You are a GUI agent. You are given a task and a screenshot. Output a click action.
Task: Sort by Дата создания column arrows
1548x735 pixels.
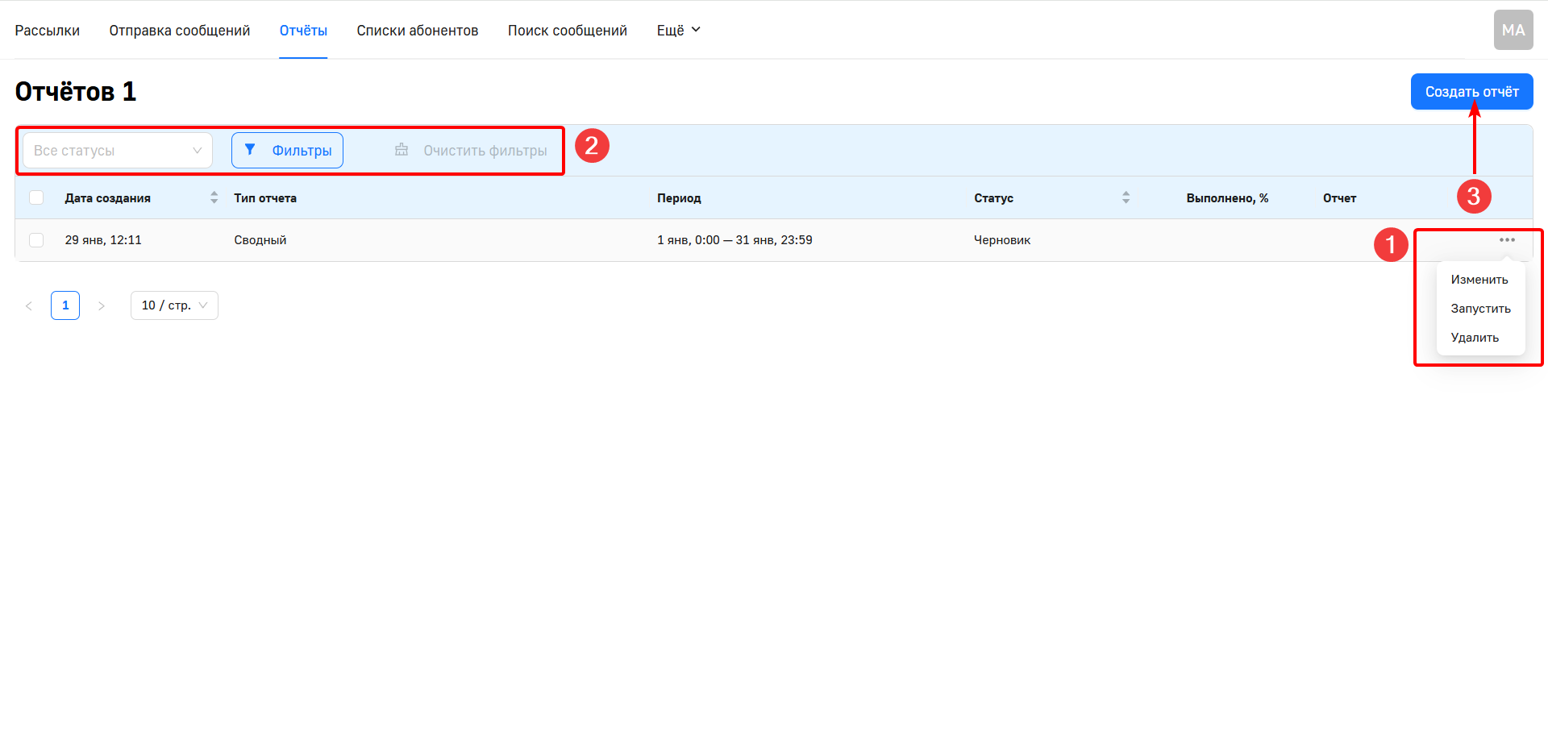point(214,197)
